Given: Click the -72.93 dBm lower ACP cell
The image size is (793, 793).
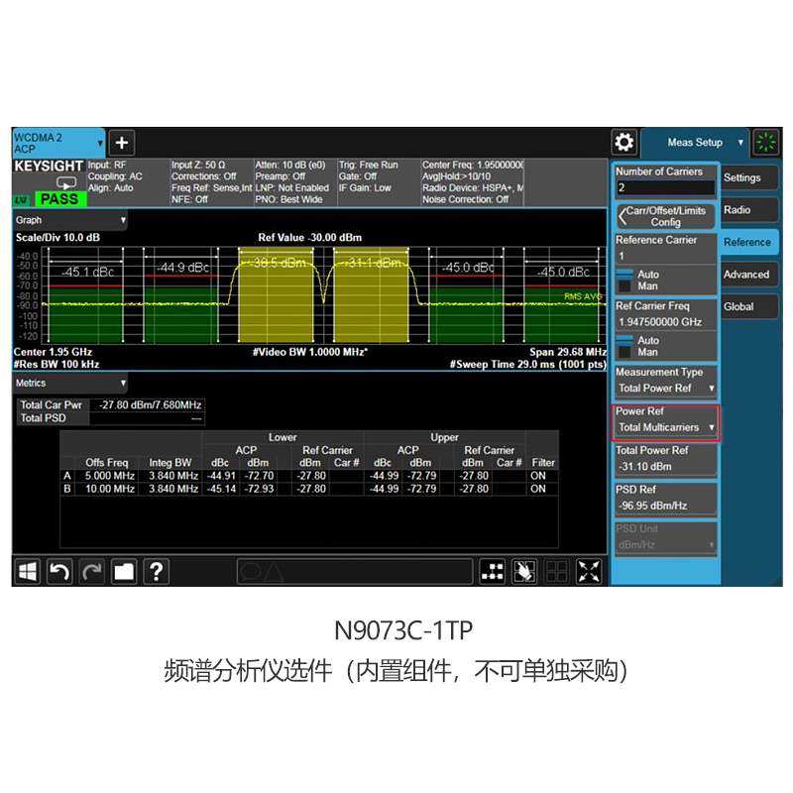Looking at the screenshot, I should point(259,489).
